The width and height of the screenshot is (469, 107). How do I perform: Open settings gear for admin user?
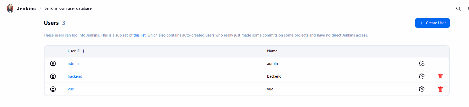pyautogui.click(x=421, y=64)
